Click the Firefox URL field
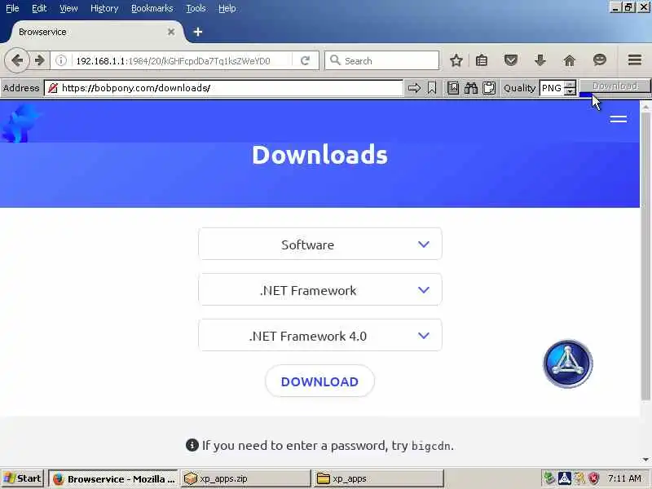Image resolution: width=652 pixels, height=489 pixels. pyautogui.click(x=181, y=60)
